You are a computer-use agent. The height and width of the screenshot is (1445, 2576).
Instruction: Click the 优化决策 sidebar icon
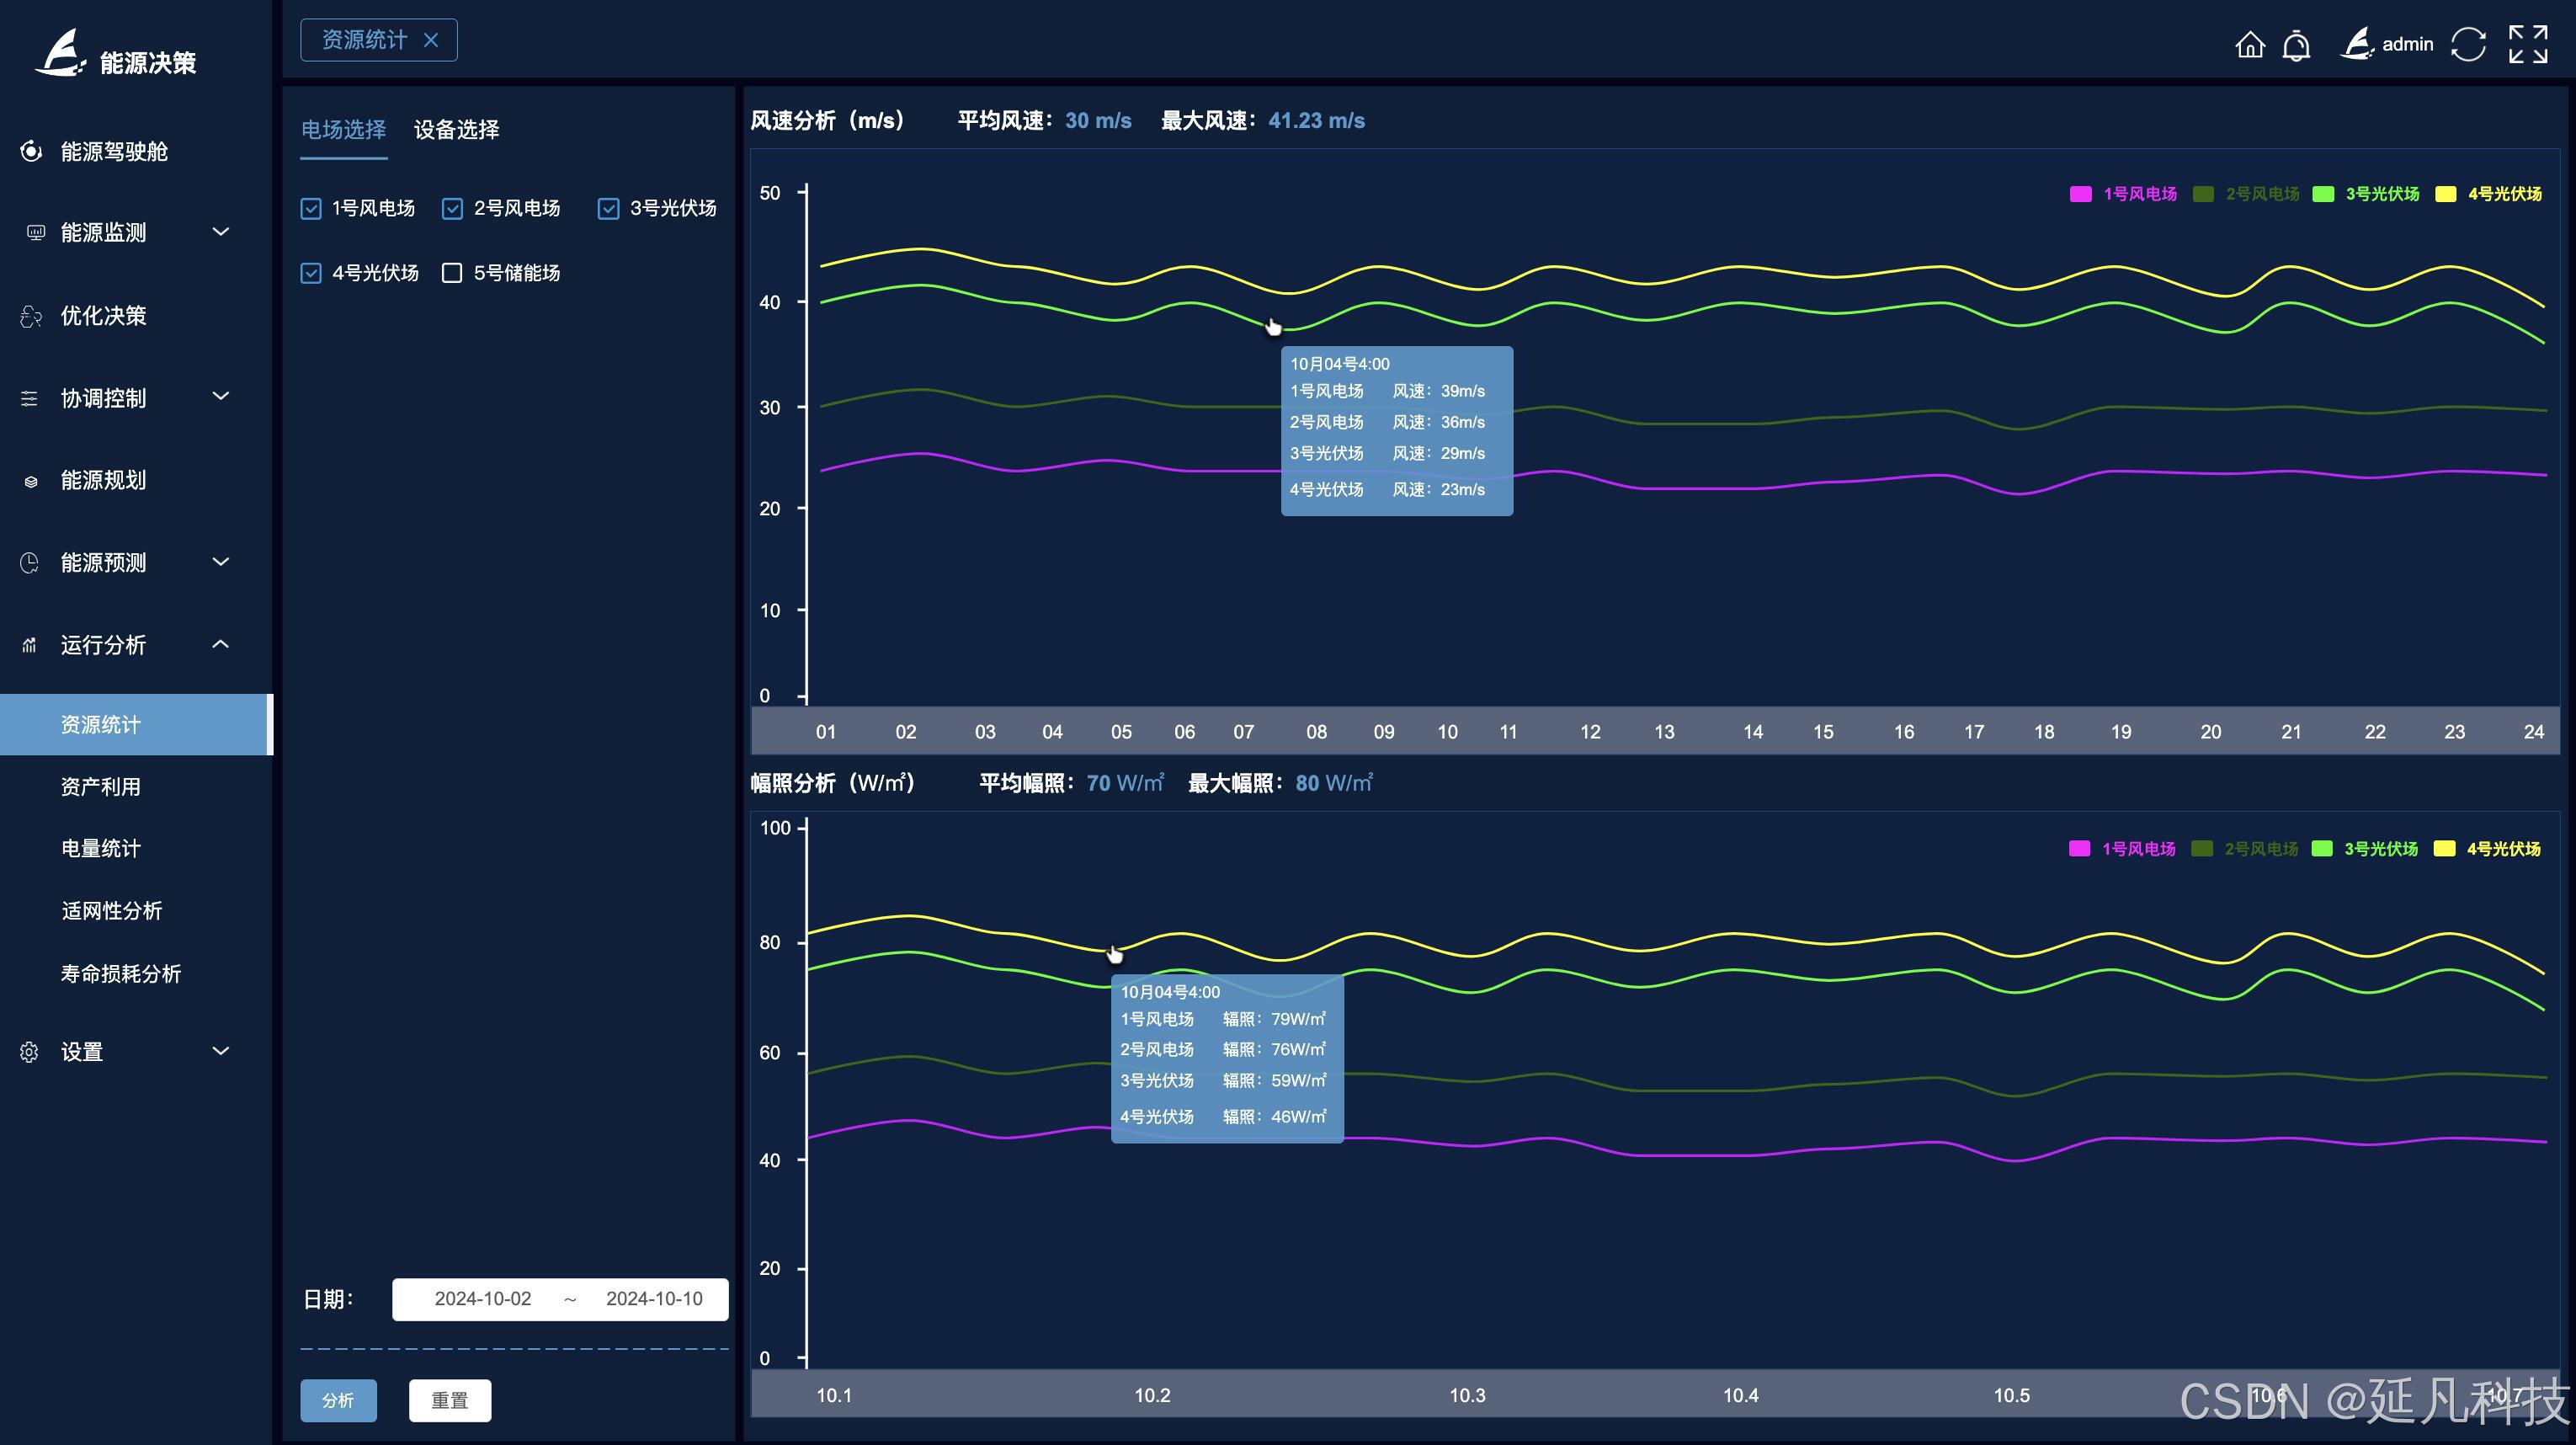click(x=31, y=316)
